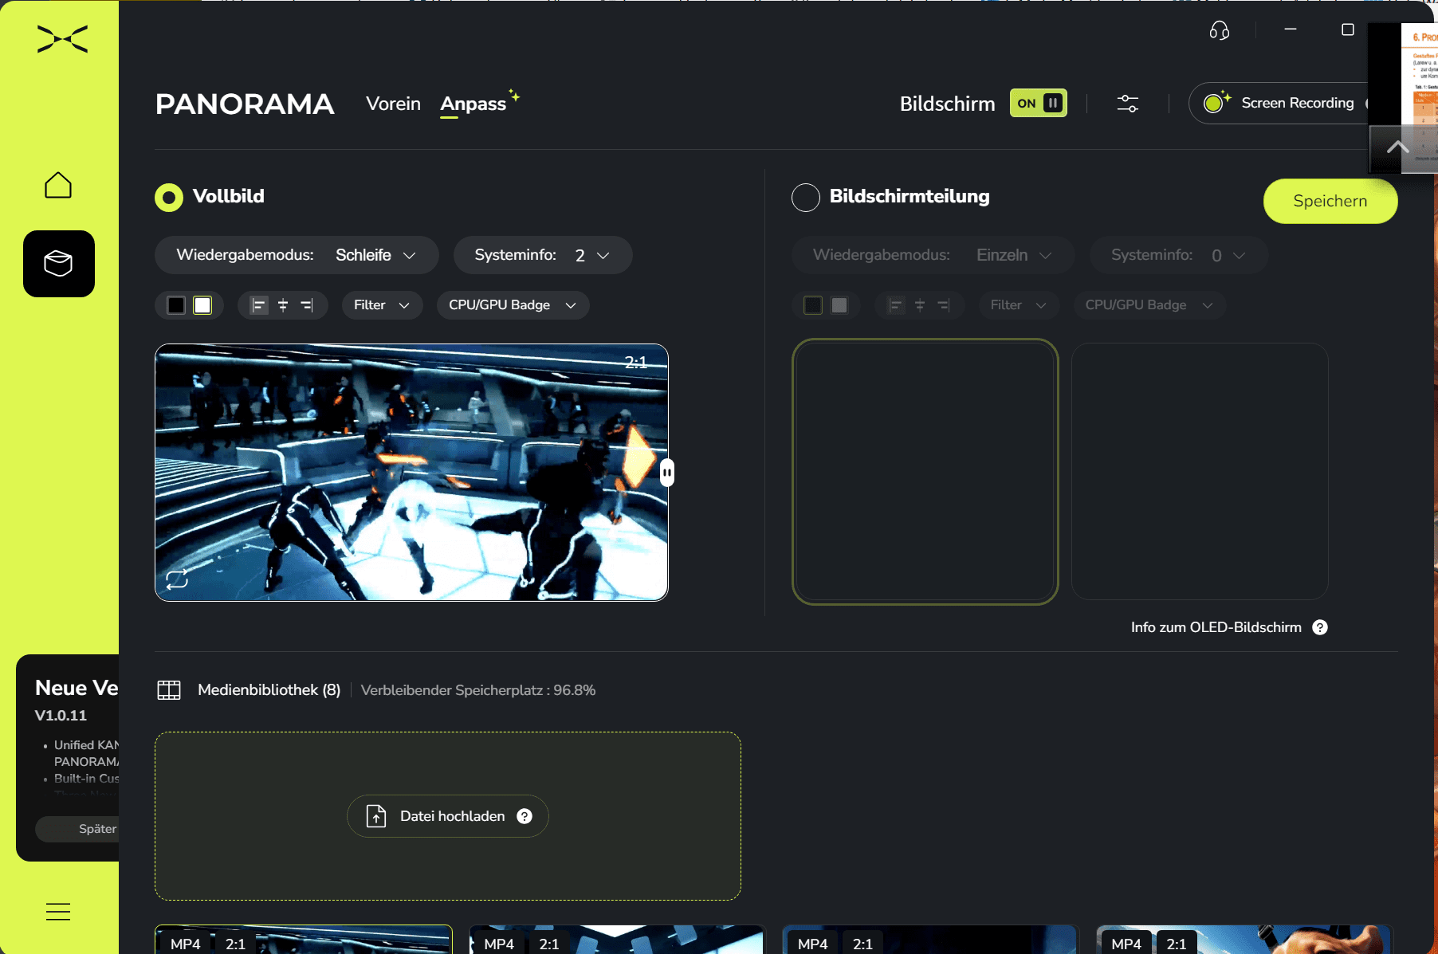The width and height of the screenshot is (1438, 954).
Task: Click the 2:1 ratio label on preview
Action: (x=636, y=363)
